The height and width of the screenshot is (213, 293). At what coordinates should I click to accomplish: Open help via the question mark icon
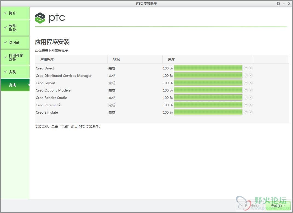[x=278, y=4]
